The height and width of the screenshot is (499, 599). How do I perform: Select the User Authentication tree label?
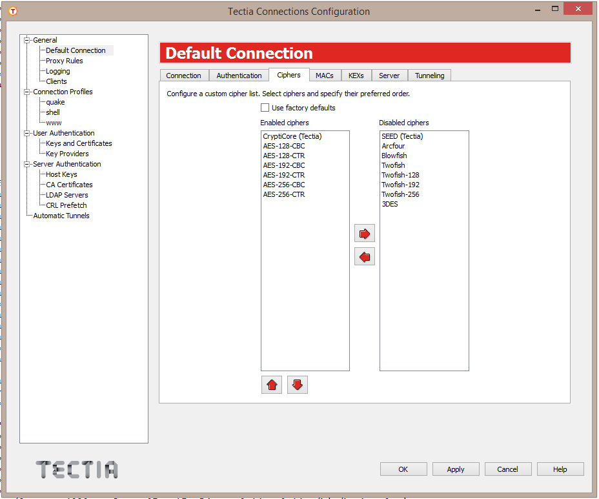[63, 133]
